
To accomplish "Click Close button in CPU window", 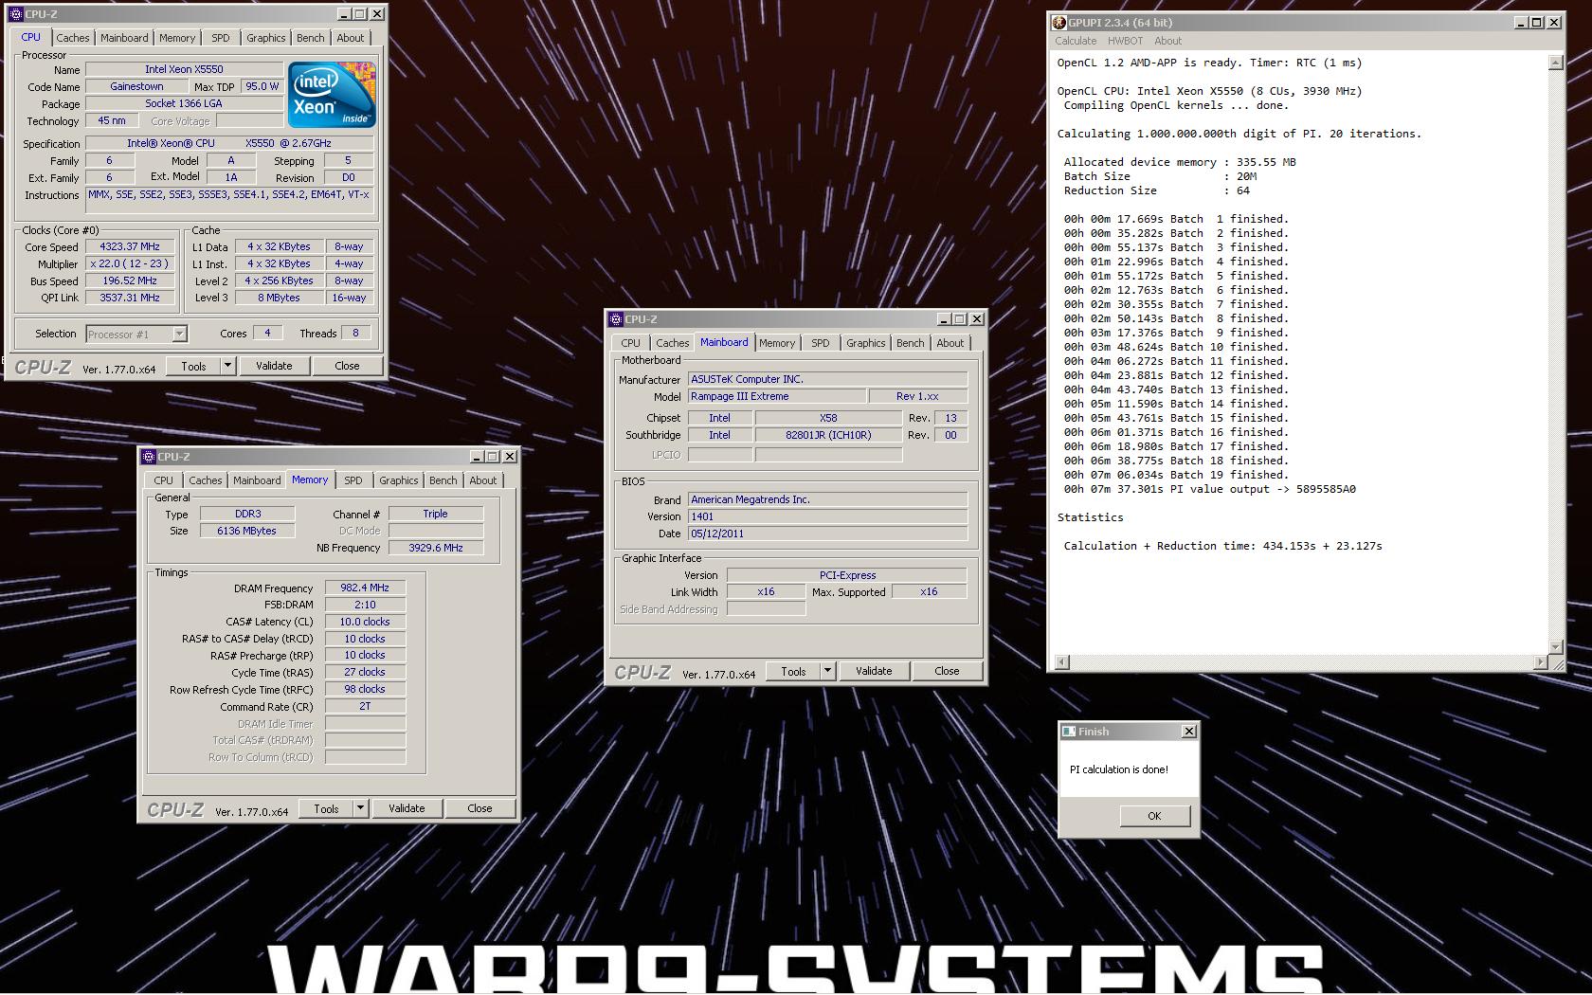I will (347, 366).
